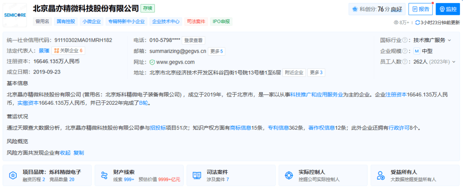Click the help icon next to 员工人数
The image size is (463, 189).
(x=405, y=62)
